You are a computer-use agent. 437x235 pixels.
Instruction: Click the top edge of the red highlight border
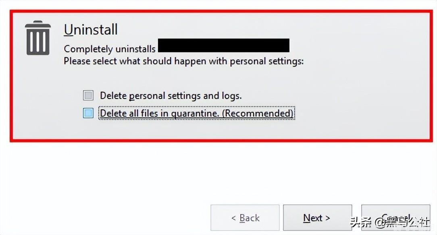click(x=218, y=11)
